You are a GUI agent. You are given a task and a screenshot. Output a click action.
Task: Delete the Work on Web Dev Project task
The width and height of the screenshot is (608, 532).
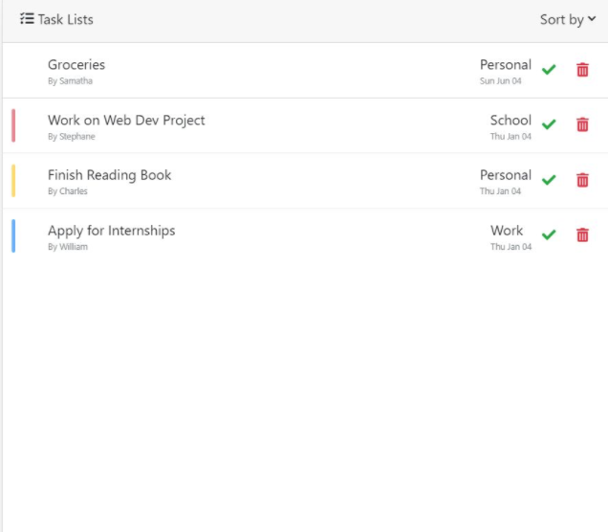(582, 124)
